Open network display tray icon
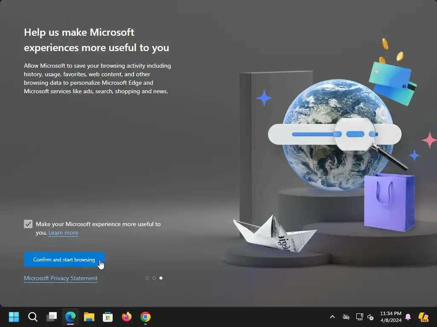The height and width of the screenshot is (327, 437). (359, 317)
